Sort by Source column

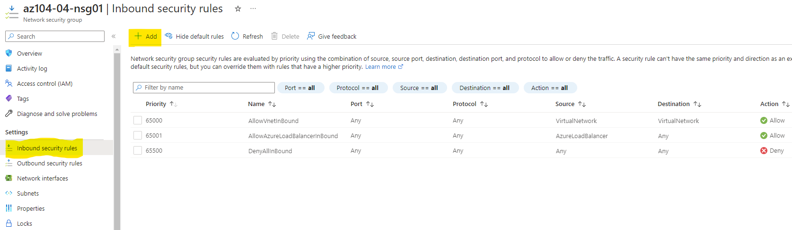point(571,104)
